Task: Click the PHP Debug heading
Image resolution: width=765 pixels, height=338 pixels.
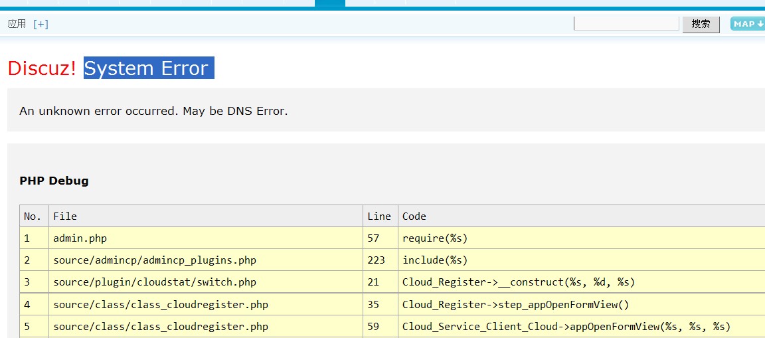Action: point(54,181)
